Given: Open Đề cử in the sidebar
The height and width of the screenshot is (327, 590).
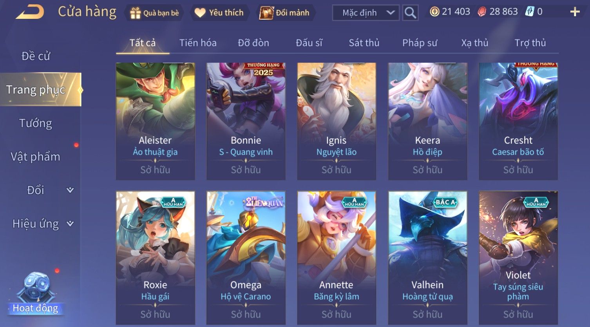Looking at the screenshot, I should pos(36,56).
